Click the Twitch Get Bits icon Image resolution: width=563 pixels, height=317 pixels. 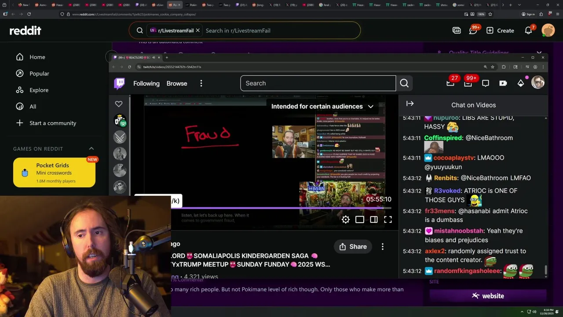(521, 83)
